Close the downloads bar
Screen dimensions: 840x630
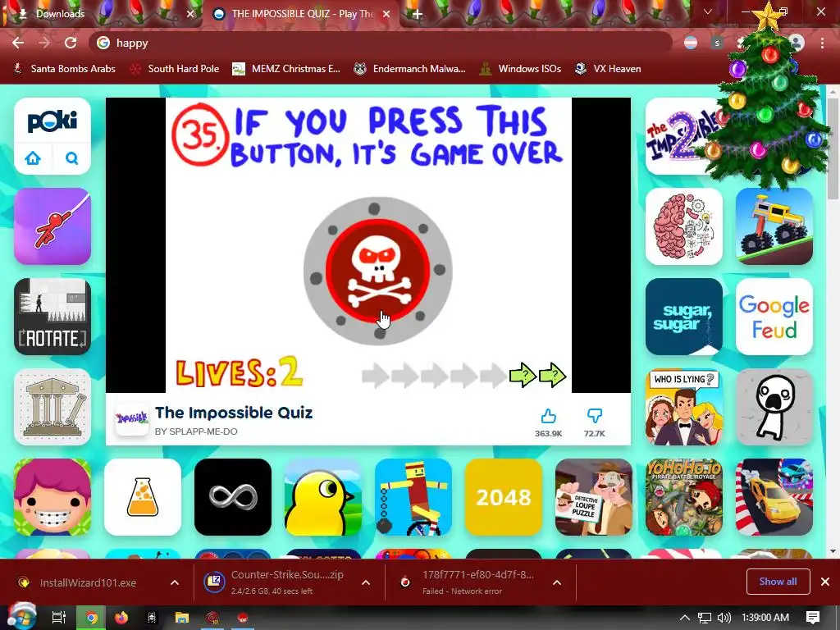[x=825, y=582]
